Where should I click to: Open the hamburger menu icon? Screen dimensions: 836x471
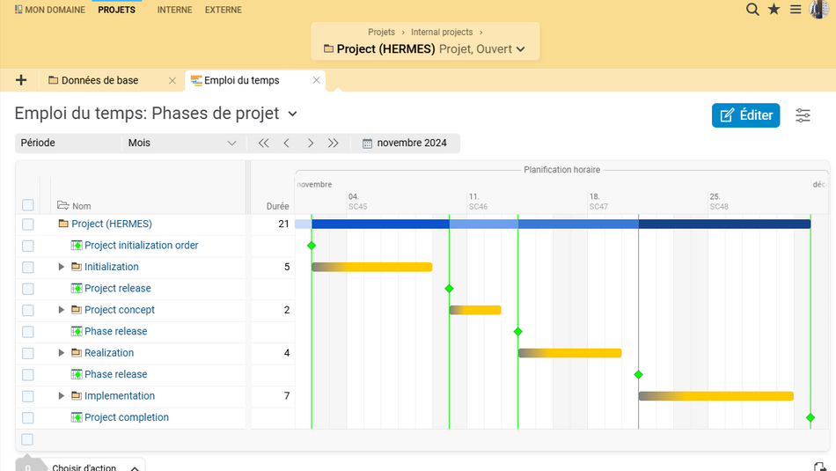point(796,9)
